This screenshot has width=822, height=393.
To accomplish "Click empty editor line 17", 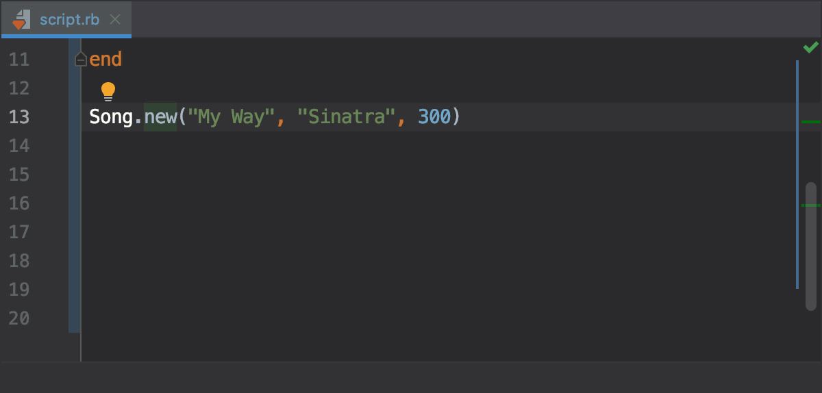I will click(x=438, y=232).
